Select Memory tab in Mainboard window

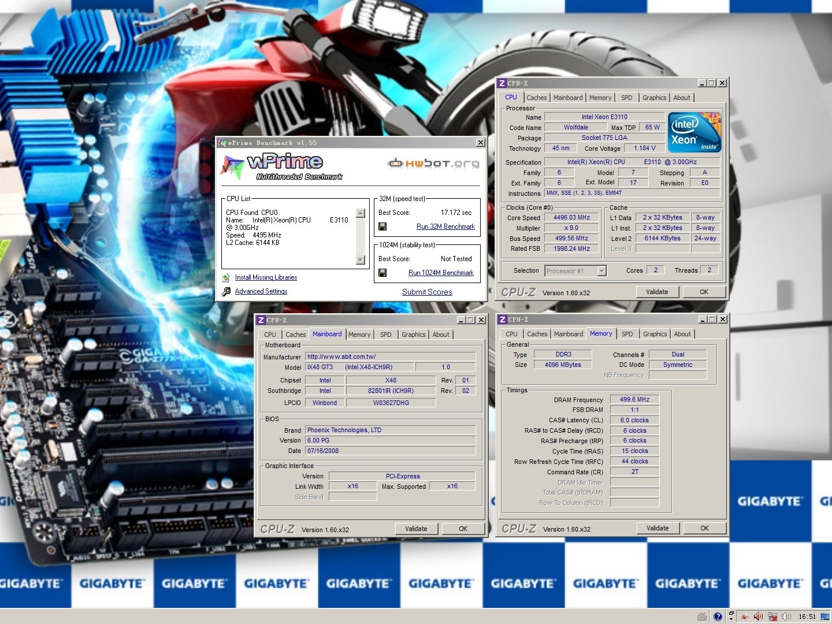[359, 335]
